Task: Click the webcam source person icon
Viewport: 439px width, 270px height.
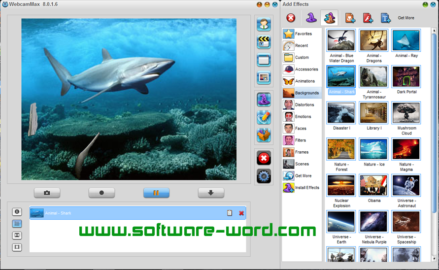Action: point(264,24)
